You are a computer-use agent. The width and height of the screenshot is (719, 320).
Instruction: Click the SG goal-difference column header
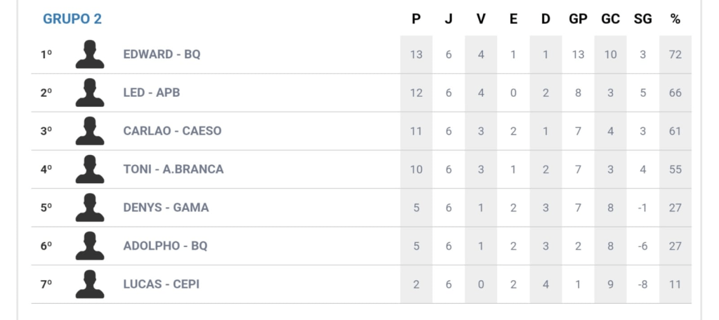[x=642, y=19]
